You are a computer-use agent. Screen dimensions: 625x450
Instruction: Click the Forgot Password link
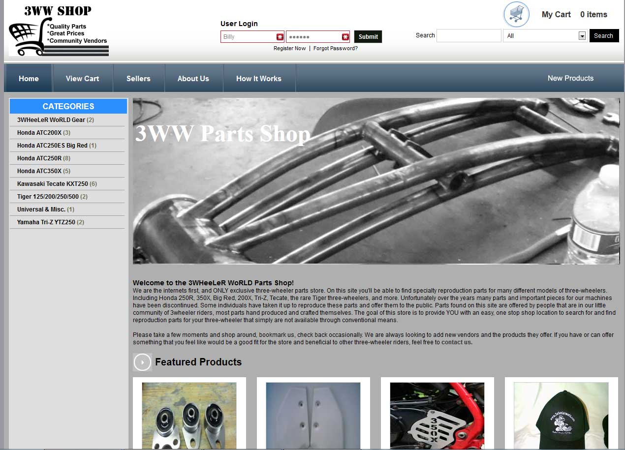[x=335, y=49]
